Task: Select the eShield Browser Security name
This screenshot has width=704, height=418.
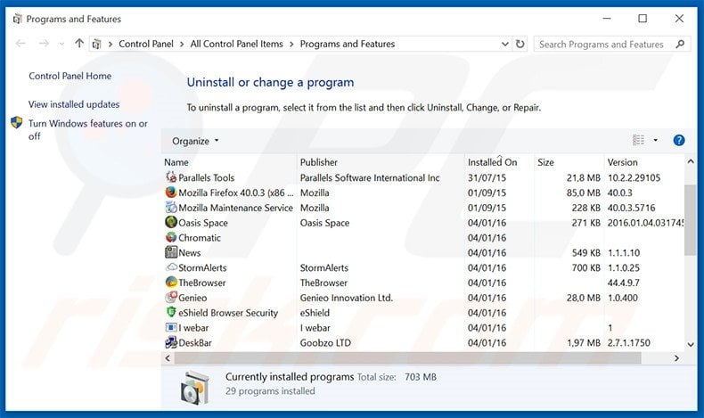Action: (228, 313)
